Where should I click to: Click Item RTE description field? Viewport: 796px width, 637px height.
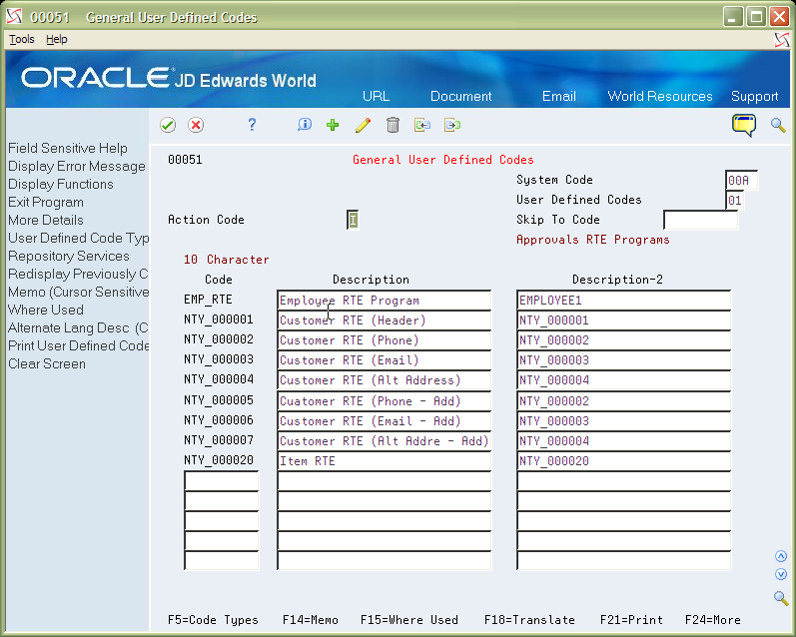385,461
